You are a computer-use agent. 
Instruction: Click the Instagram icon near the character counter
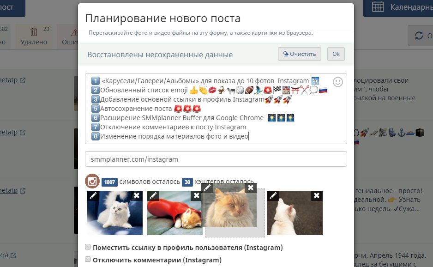pyautogui.click(x=91, y=182)
